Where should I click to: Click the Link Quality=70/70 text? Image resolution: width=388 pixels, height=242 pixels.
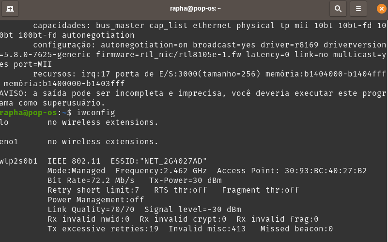[x=91, y=210]
